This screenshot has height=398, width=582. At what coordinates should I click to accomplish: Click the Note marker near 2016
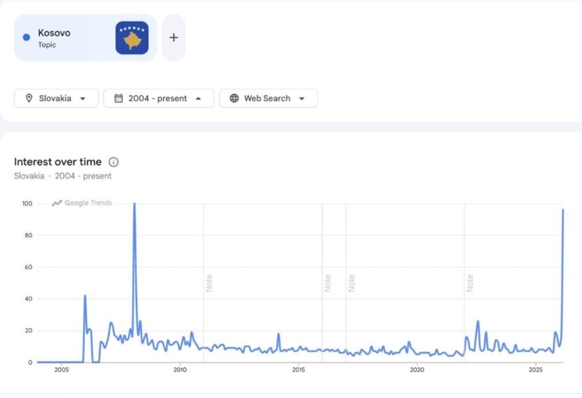[x=328, y=283]
